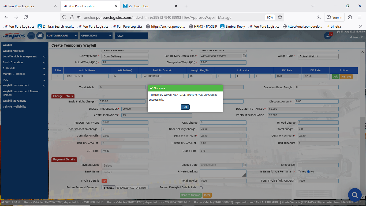Open Waybill Approval in sidebar
The image size is (366, 206).
coord(13,51)
